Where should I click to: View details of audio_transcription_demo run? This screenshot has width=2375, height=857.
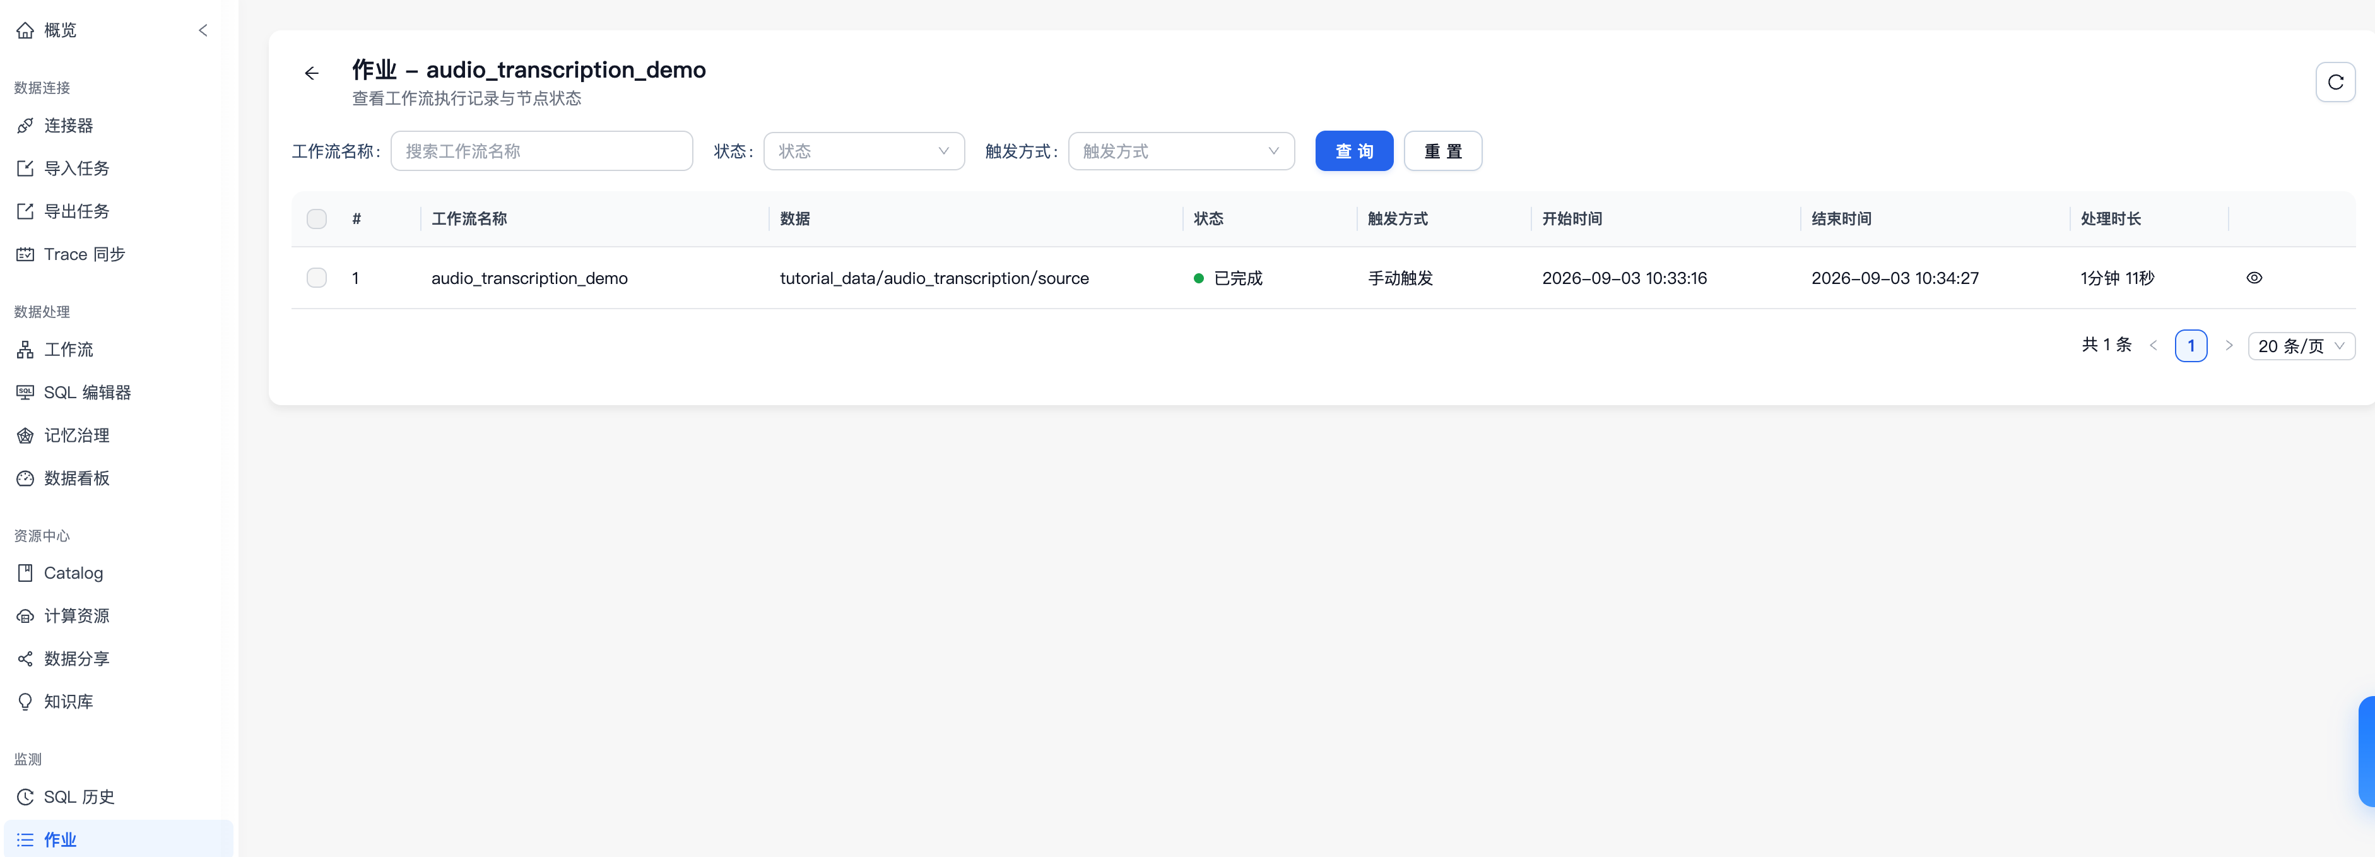tap(2253, 278)
